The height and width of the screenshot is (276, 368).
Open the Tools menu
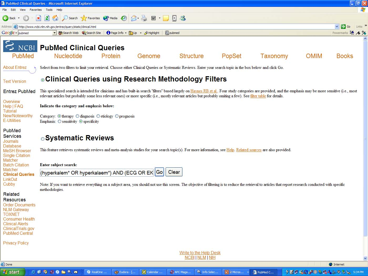(x=49, y=10)
